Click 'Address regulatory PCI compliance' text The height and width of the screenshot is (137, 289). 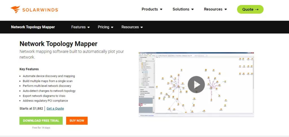tap(45, 101)
